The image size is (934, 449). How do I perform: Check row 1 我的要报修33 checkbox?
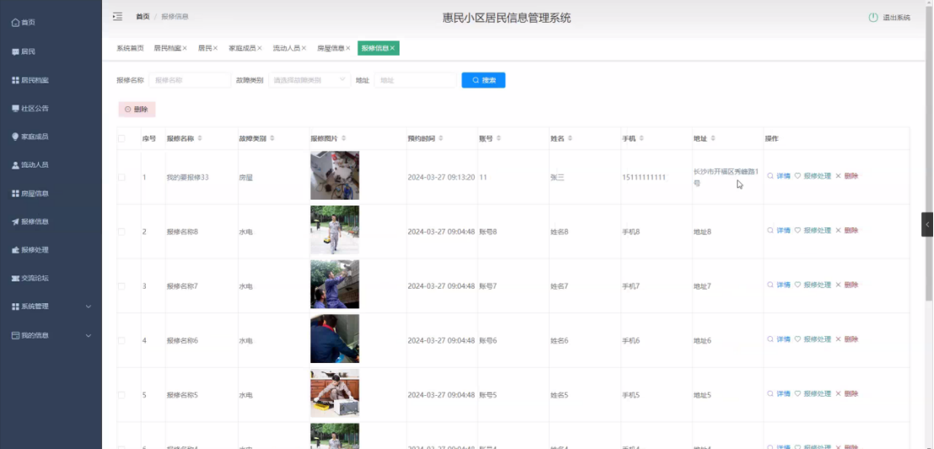pos(121,178)
